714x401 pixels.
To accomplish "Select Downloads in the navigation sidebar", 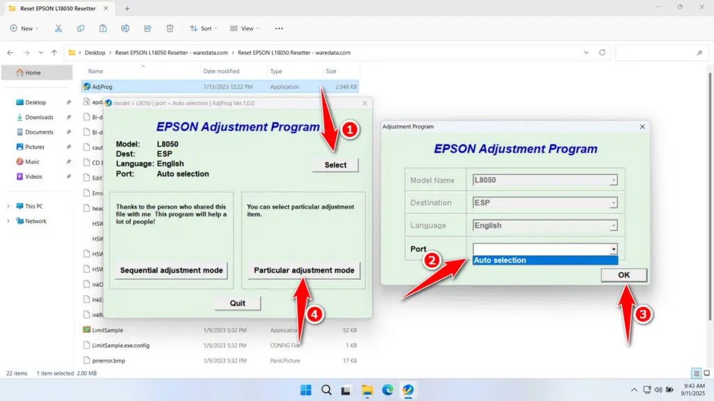I will click(x=39, y=117).
